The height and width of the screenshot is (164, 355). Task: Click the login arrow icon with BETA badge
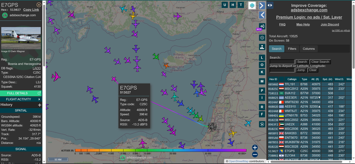click(262, 26)
